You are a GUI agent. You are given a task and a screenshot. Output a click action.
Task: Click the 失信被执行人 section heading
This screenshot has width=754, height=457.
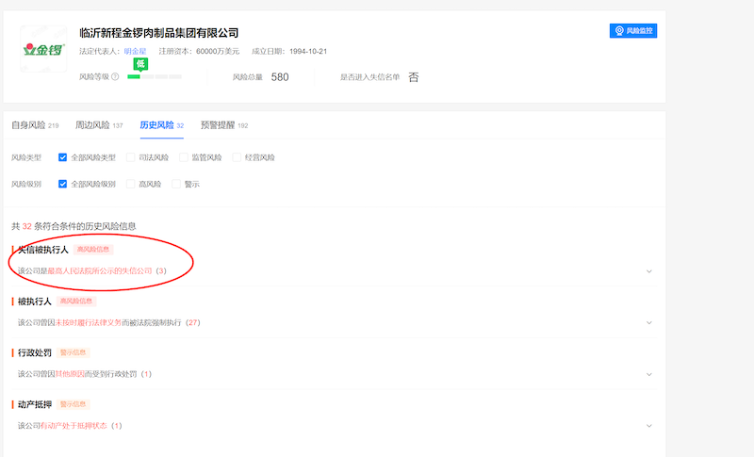42,250
